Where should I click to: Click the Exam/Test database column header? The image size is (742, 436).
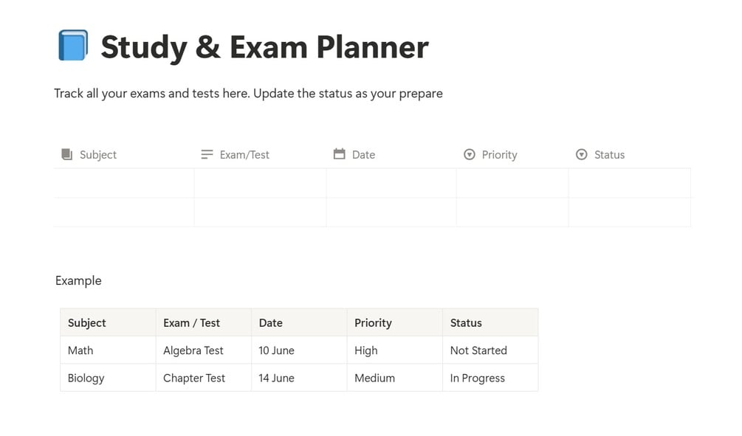244,155
